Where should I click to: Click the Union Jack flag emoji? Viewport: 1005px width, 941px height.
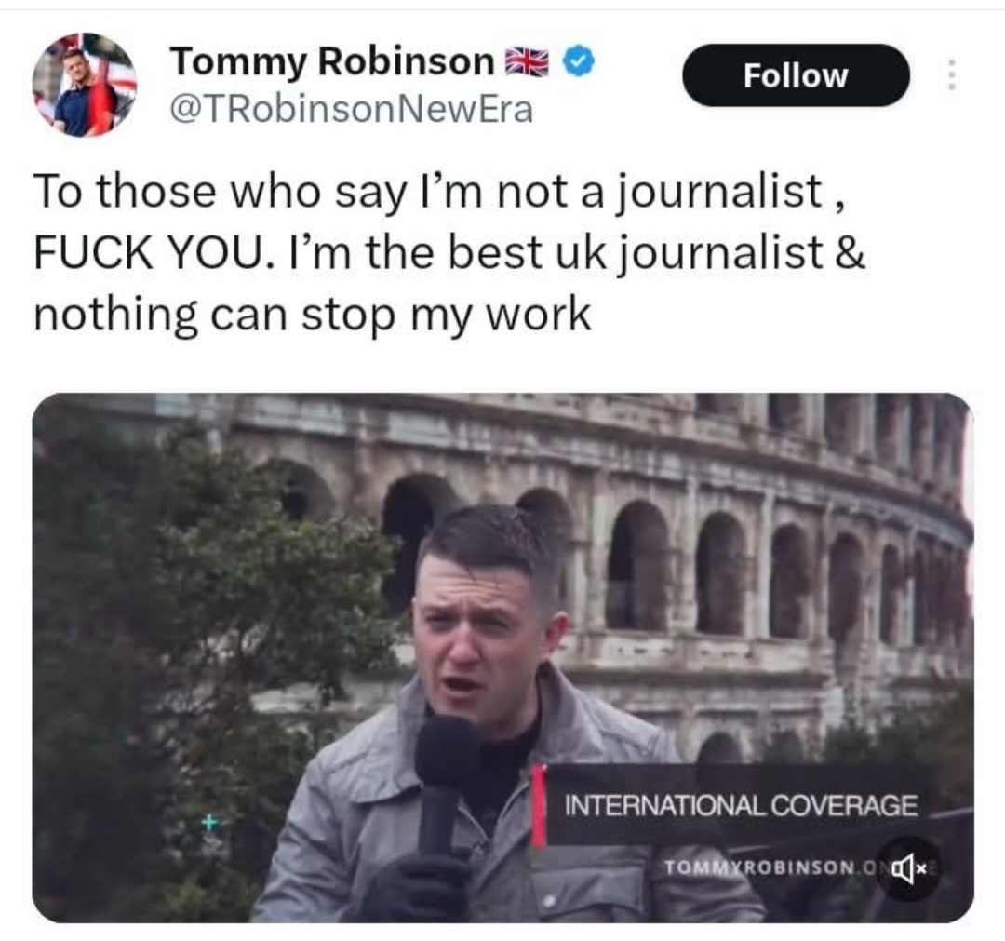[x=528, y=62]
